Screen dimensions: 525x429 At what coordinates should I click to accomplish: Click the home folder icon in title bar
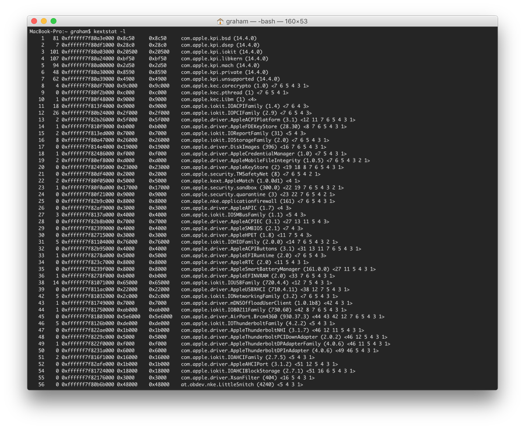(x=220, y=22)
